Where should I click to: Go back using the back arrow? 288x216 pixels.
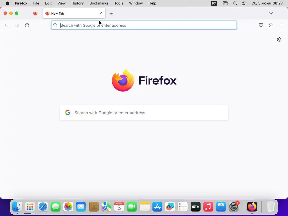pos(7,25)
